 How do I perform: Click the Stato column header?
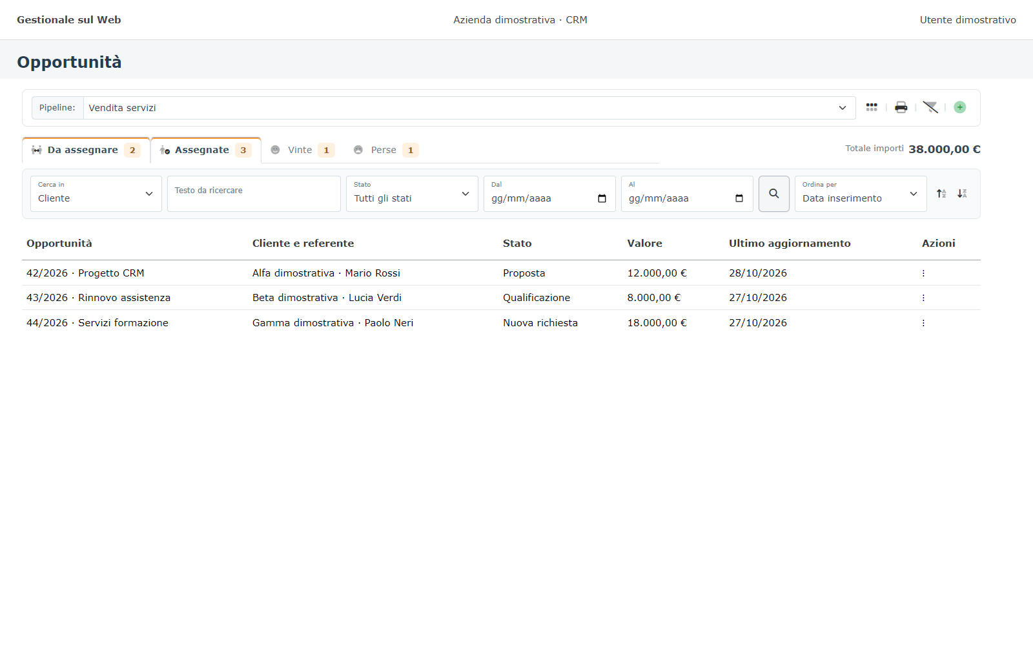(517, 244)
